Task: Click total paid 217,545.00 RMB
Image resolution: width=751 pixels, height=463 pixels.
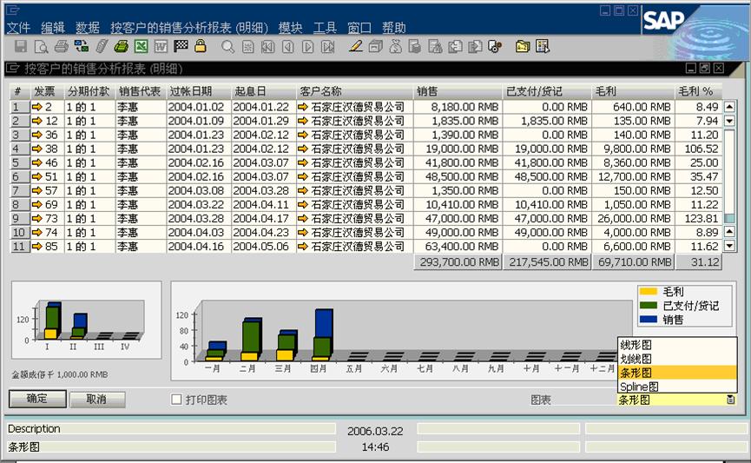Action: [548, 262]
